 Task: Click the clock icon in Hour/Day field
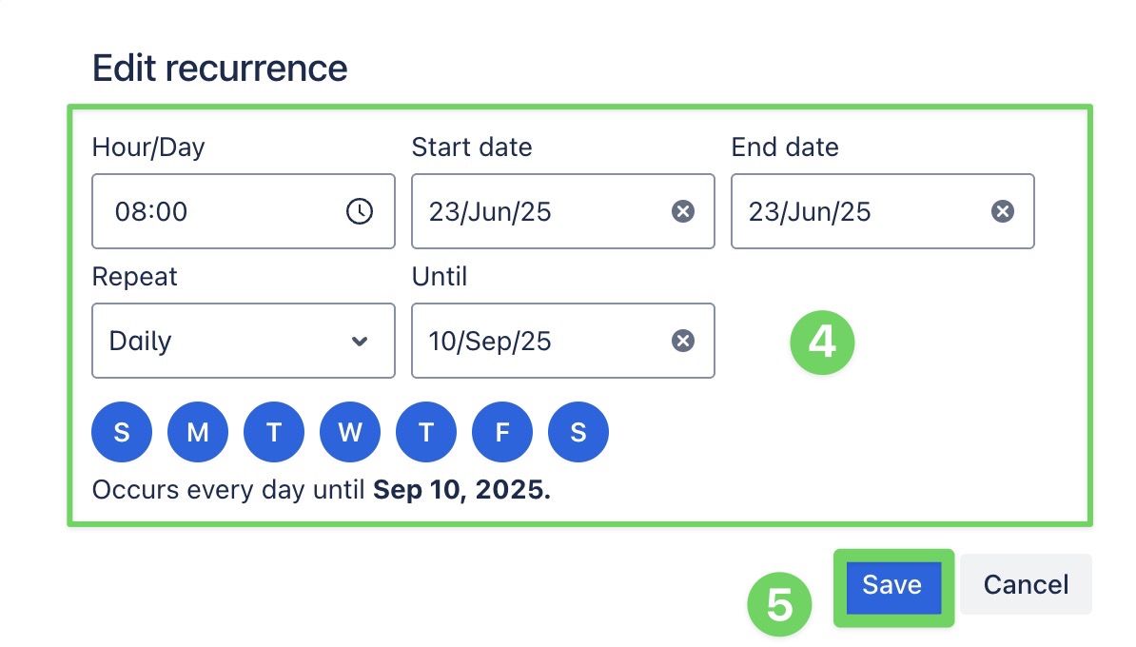coord(359,211)
